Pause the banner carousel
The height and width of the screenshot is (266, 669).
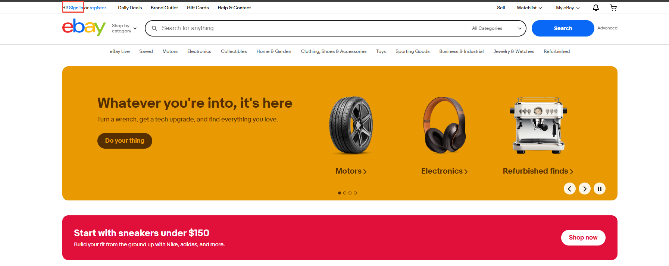pyautogui.click(x=599, y=189)
